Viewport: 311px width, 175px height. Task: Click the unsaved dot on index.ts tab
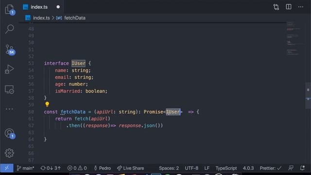[58, 7]
